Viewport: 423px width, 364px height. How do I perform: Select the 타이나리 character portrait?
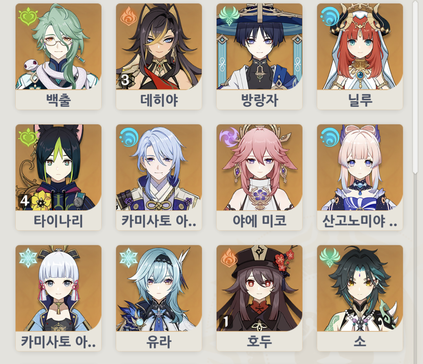coord(58,167)
